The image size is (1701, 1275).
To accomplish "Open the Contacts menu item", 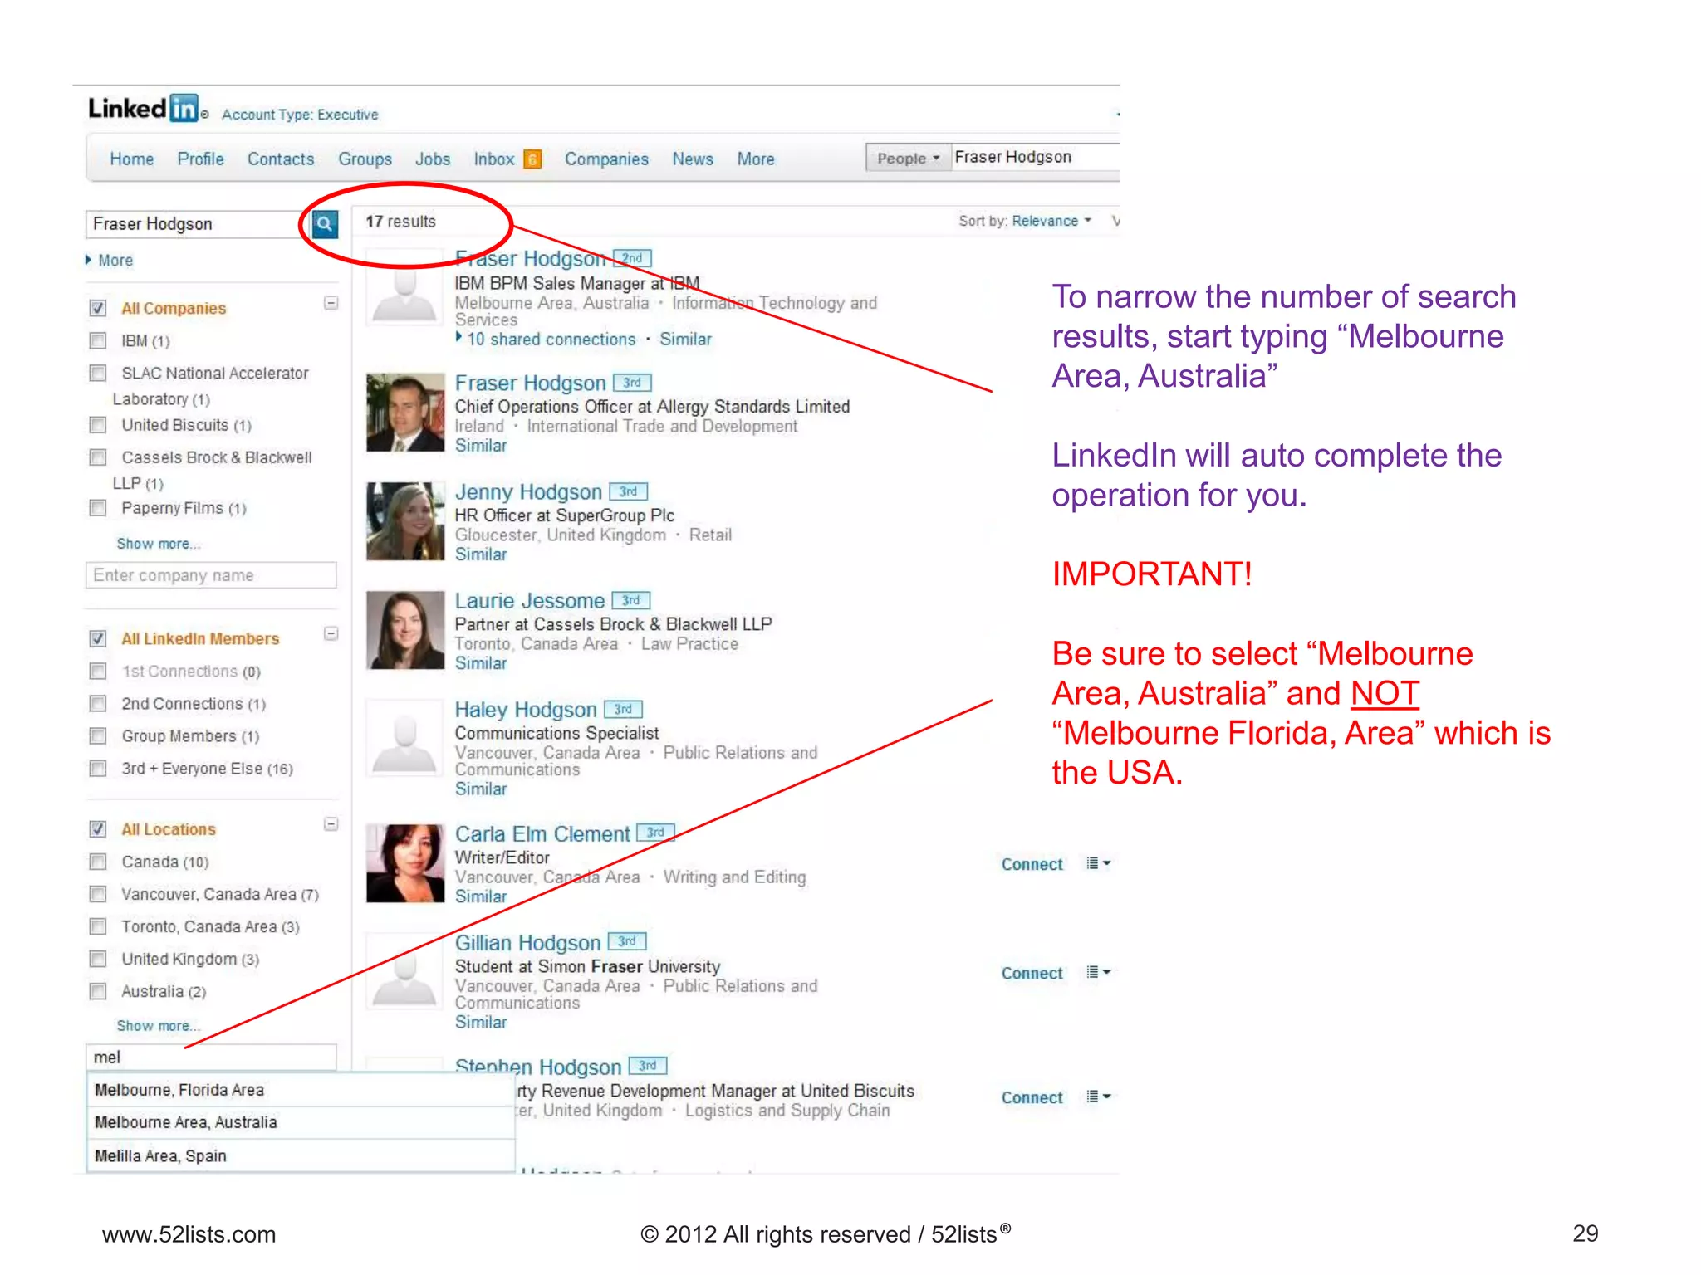I will 281,159.
